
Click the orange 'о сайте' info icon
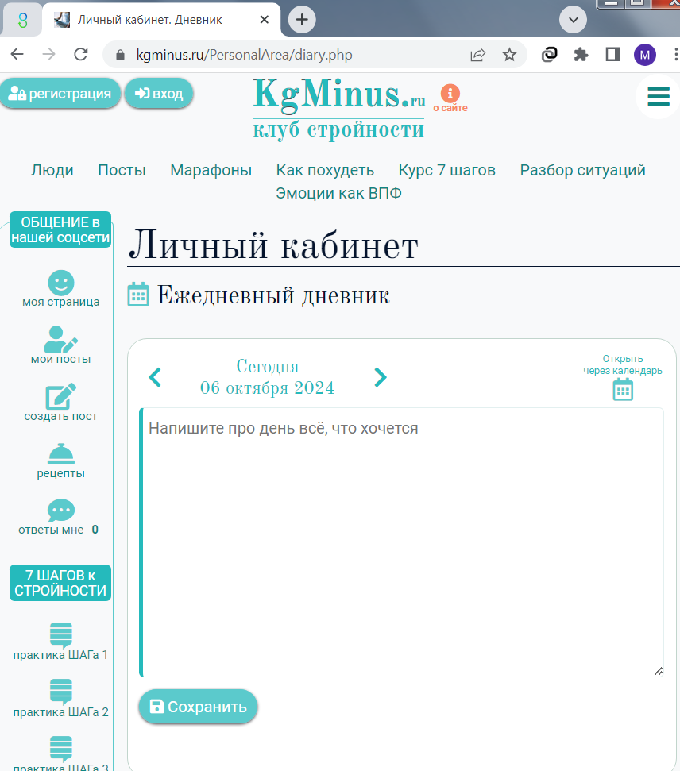(450, 93)
